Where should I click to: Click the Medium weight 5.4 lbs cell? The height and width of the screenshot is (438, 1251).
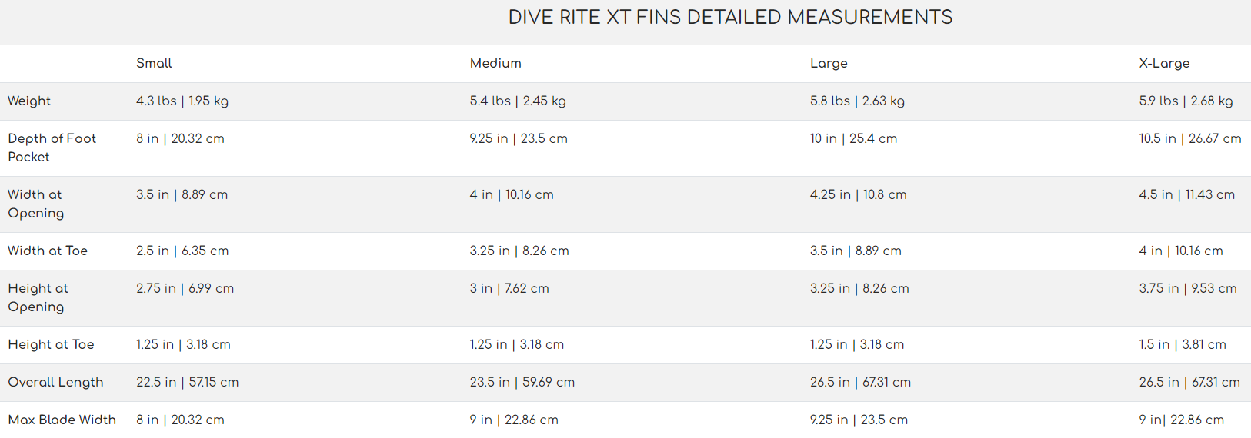pos(518,101)
